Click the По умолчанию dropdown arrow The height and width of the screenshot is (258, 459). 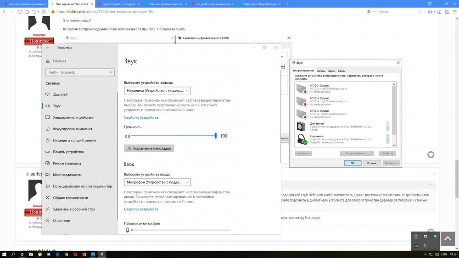click(x=372, y=153)
